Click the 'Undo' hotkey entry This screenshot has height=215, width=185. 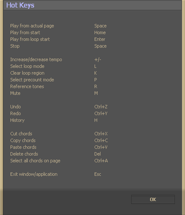point(16,107)
